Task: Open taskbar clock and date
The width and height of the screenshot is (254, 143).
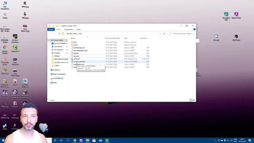Action: coord(242,140)
